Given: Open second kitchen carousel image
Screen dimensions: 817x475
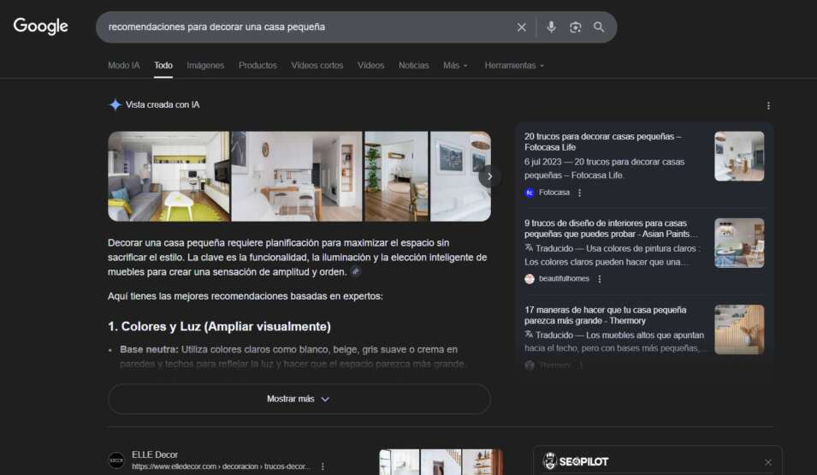Looking at the screenshot, I should [297, 176].
